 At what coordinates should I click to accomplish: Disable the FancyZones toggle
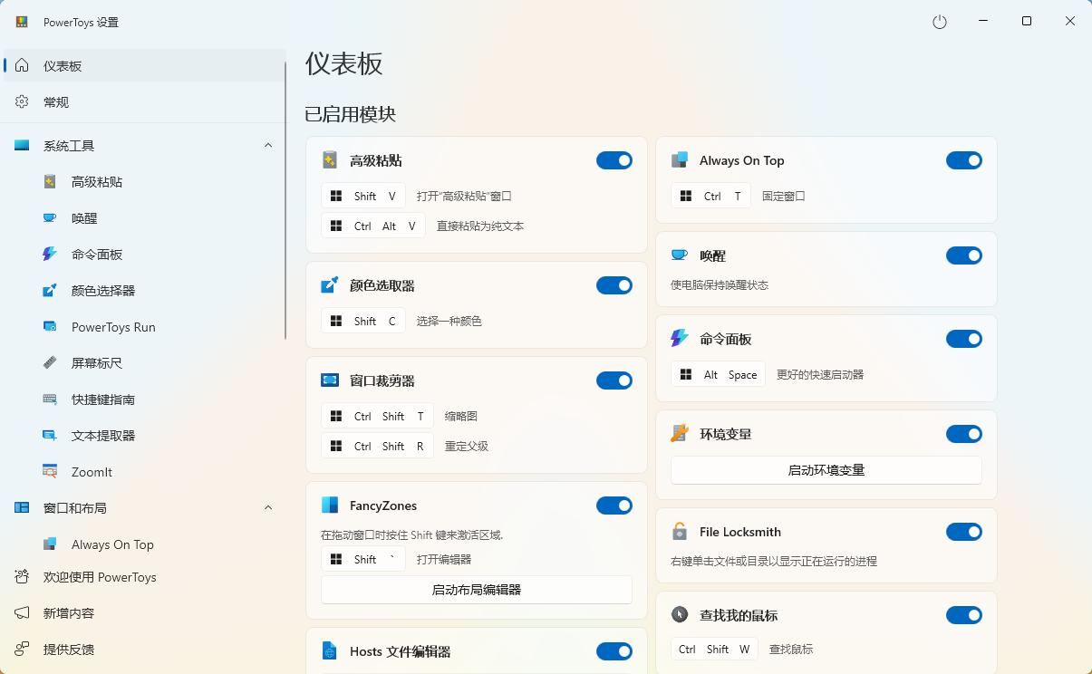pyautogui.click(x=614, y=505)
